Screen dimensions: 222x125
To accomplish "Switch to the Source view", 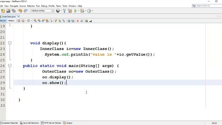I will pos(3,21).
